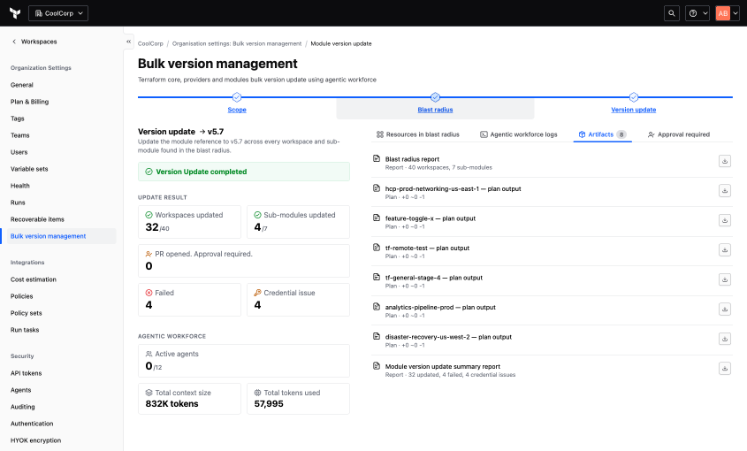Open Teams in sidebar

click(x=20, y=135)
